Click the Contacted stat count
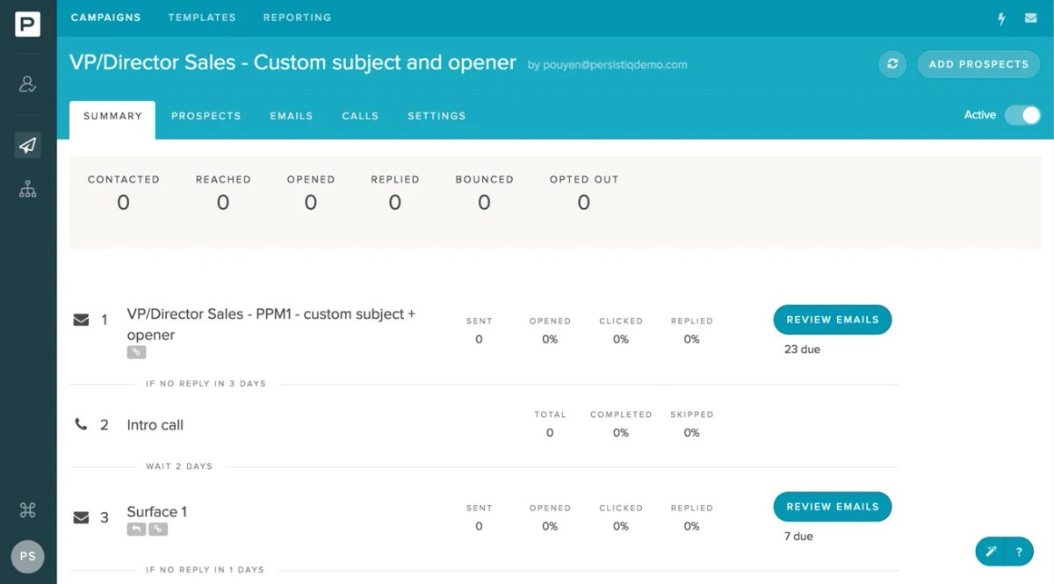The image size is (1054, 584). tap(123, 203)
